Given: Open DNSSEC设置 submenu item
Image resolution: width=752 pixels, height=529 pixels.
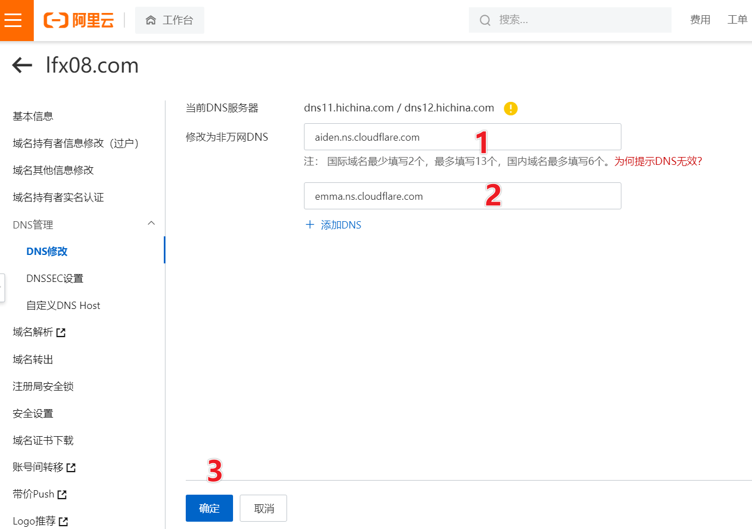Looking at the screenshot, I should point(55,279).
